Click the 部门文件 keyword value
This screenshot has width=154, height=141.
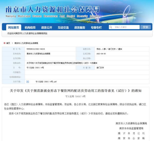pyautogui.click(x=100, y=68)
